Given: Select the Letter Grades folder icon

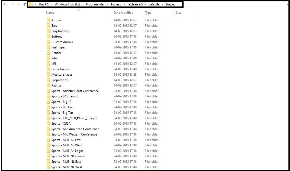Looking at the screenshot, I should click(48, 69).
